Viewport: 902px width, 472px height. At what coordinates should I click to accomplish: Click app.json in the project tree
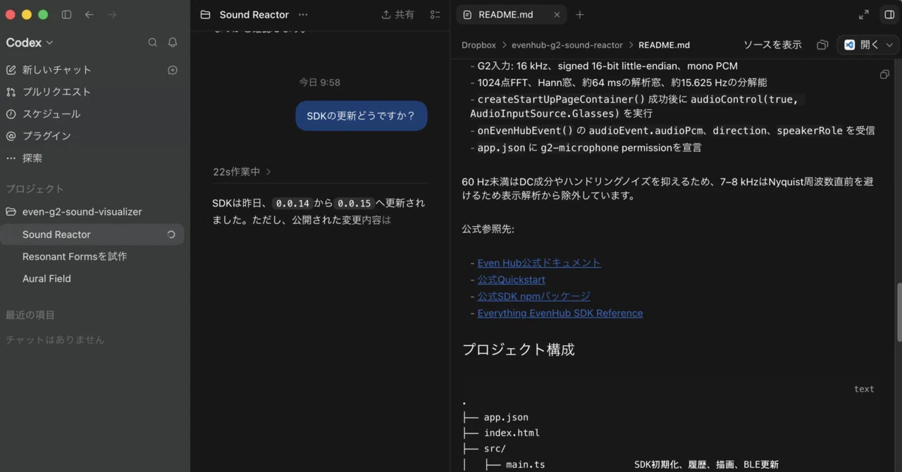click(506, 417)
